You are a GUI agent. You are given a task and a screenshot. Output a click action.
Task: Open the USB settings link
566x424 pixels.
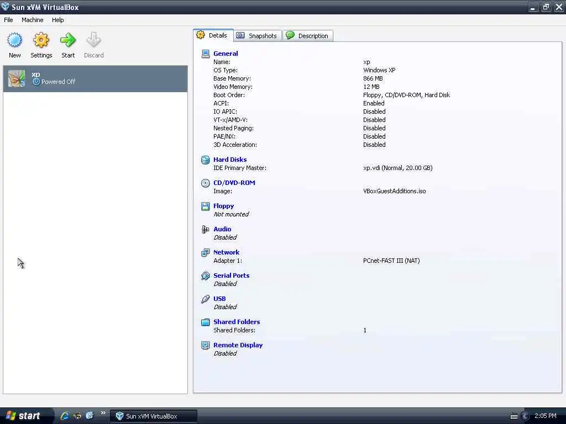[x=219, y=299]
